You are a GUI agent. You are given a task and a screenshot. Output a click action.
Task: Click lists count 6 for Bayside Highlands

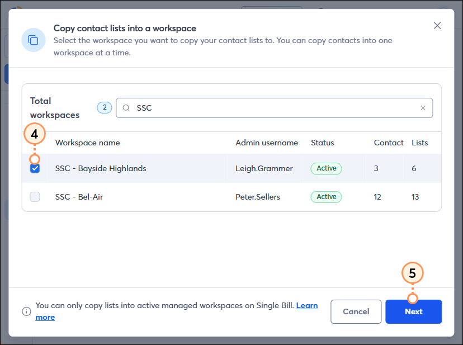pyautogui.click(x=414, y=168)
